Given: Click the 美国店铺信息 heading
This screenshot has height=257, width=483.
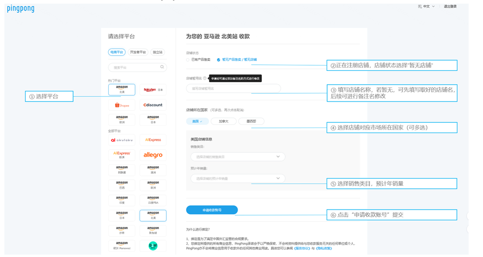Looking at the screenshot, I should pyautogui.click(x=201, y=139).
